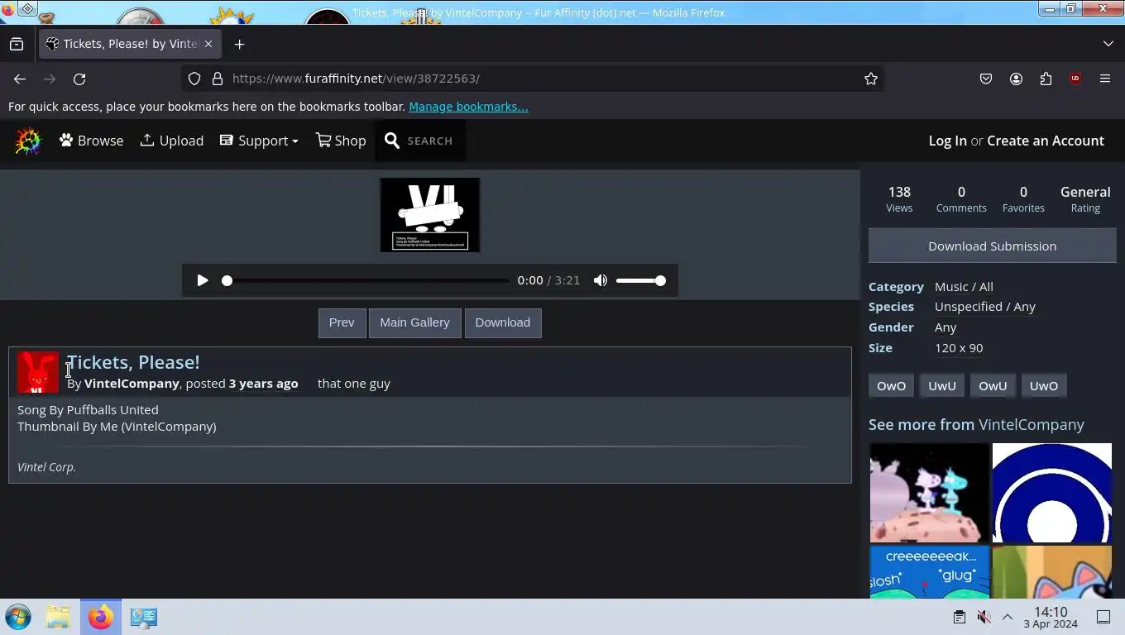Image resolution: width=1125 pixels, height=635 pixels.
Task: Close the Tickets, Please! tab
Action: (x=208, y=44)
